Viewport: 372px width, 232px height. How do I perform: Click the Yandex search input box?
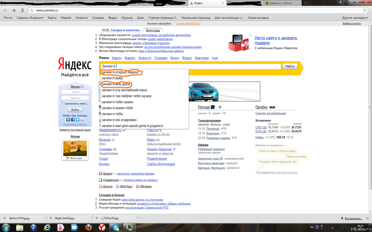191,66
